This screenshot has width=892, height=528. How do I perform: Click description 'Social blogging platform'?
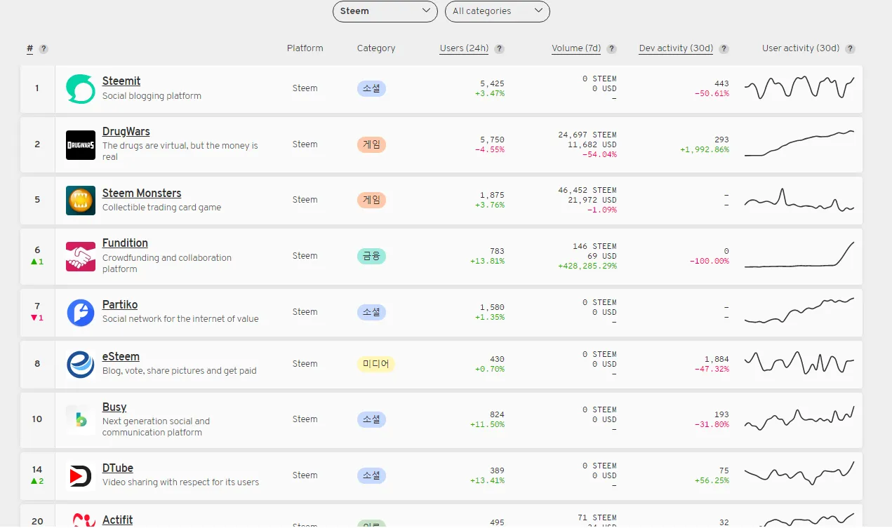click(152, 96)
